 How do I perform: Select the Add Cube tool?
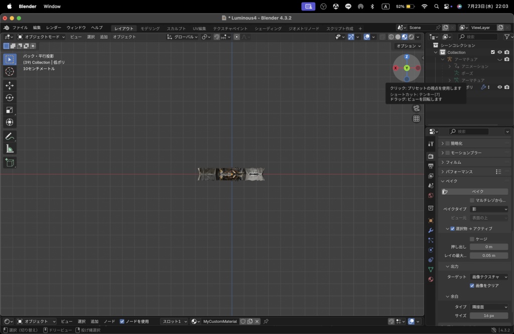(10, 162)
